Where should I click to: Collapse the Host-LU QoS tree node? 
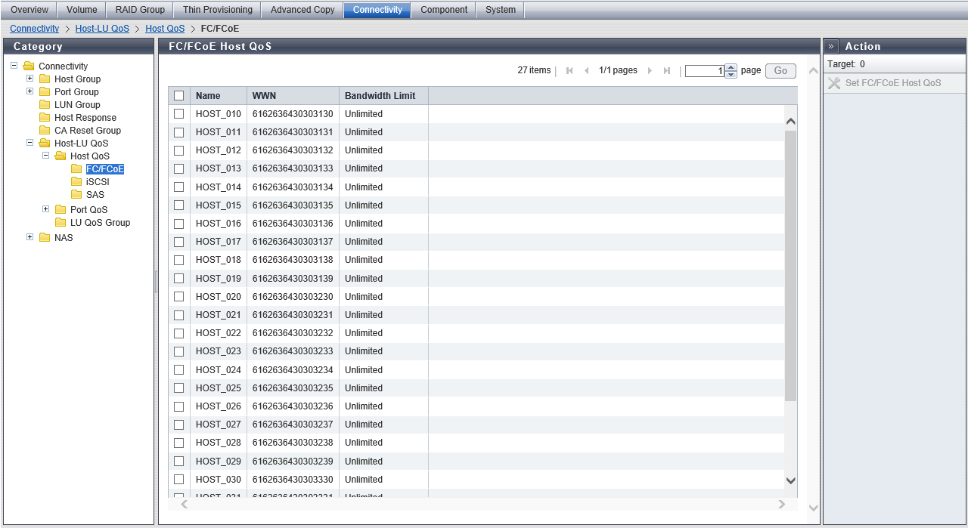pyautogui.click(x=30, y=143)
